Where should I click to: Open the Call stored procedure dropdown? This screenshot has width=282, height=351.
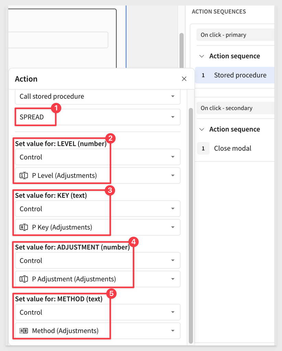pos(97,96)
